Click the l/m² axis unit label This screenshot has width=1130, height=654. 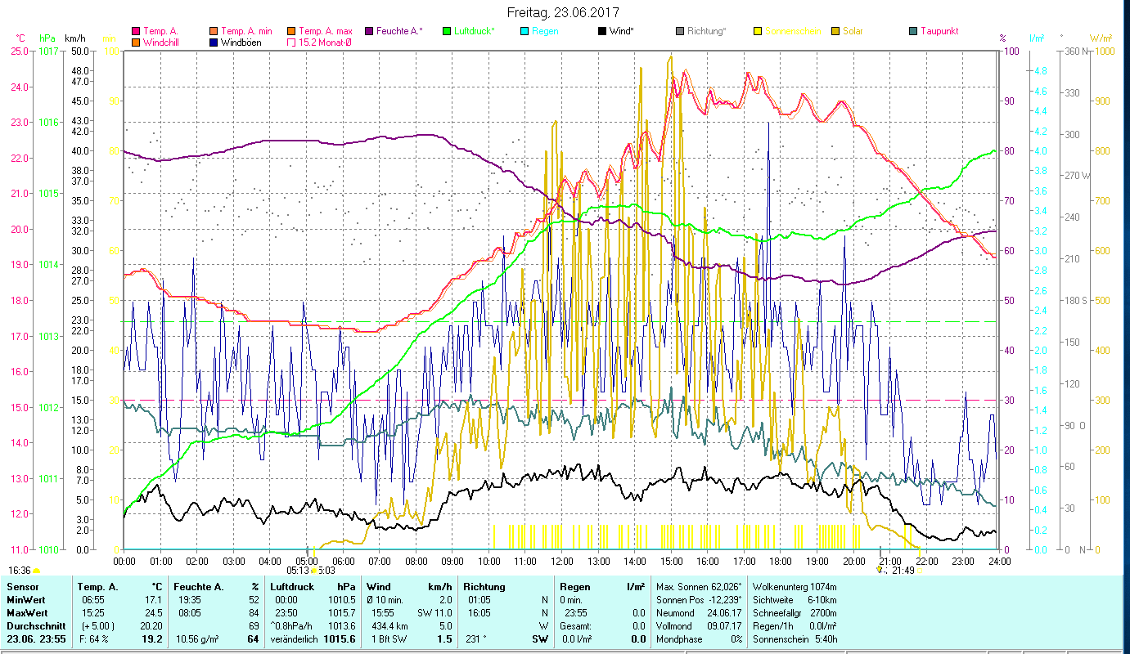[1036, 38]
